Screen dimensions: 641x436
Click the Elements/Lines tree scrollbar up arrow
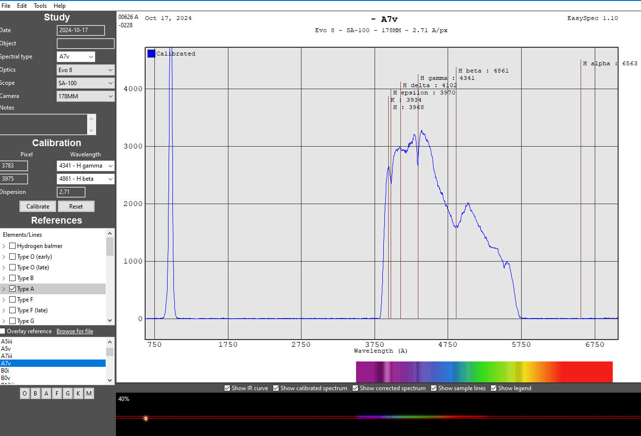click(110, 233)
